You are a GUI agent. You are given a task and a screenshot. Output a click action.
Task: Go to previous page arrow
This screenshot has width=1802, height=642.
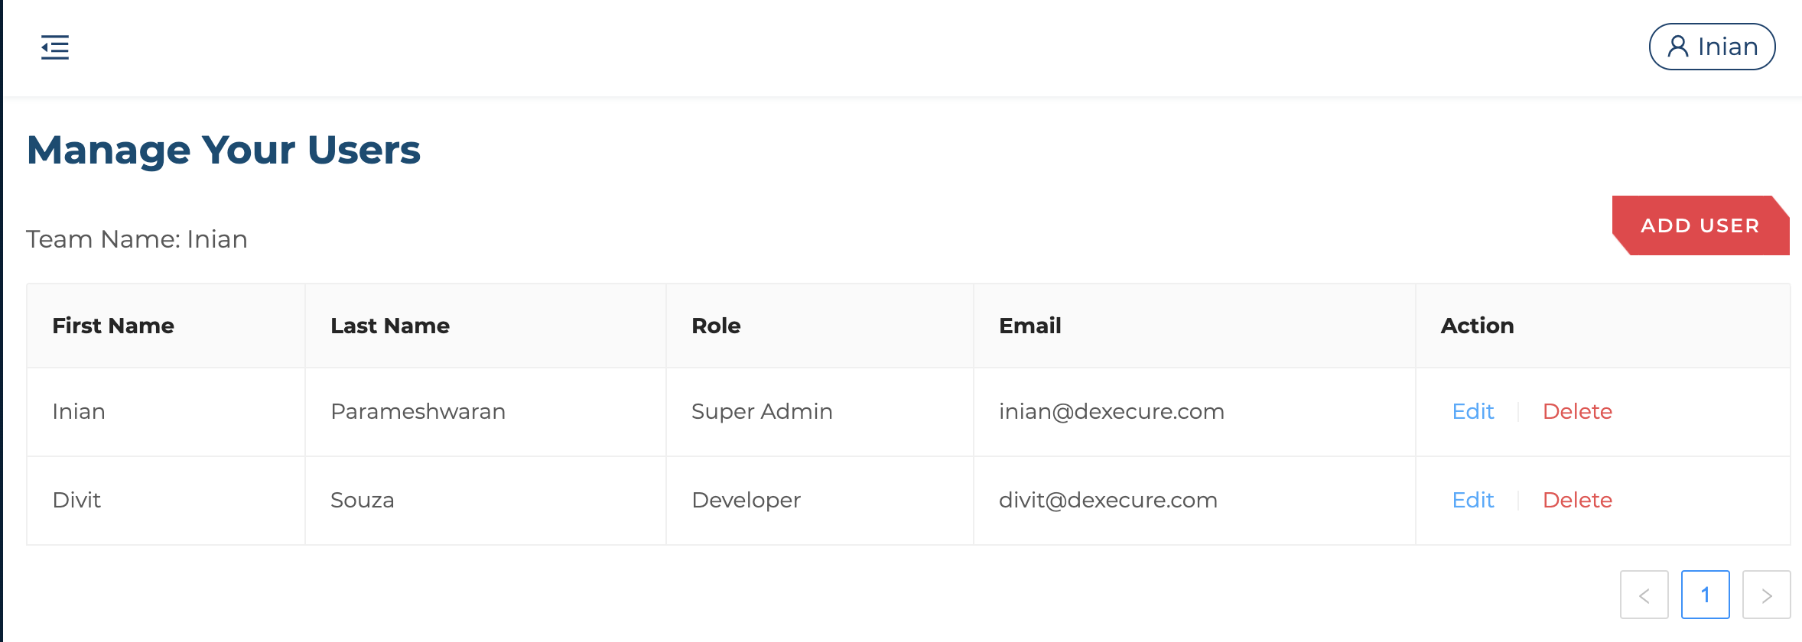[1644, 595]
